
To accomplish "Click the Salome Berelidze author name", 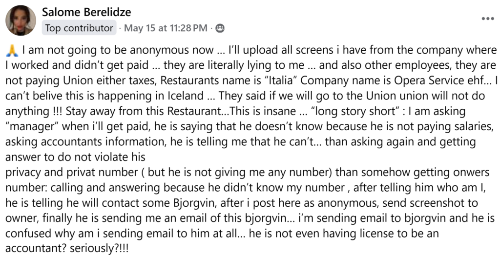I will click(87, 12).
